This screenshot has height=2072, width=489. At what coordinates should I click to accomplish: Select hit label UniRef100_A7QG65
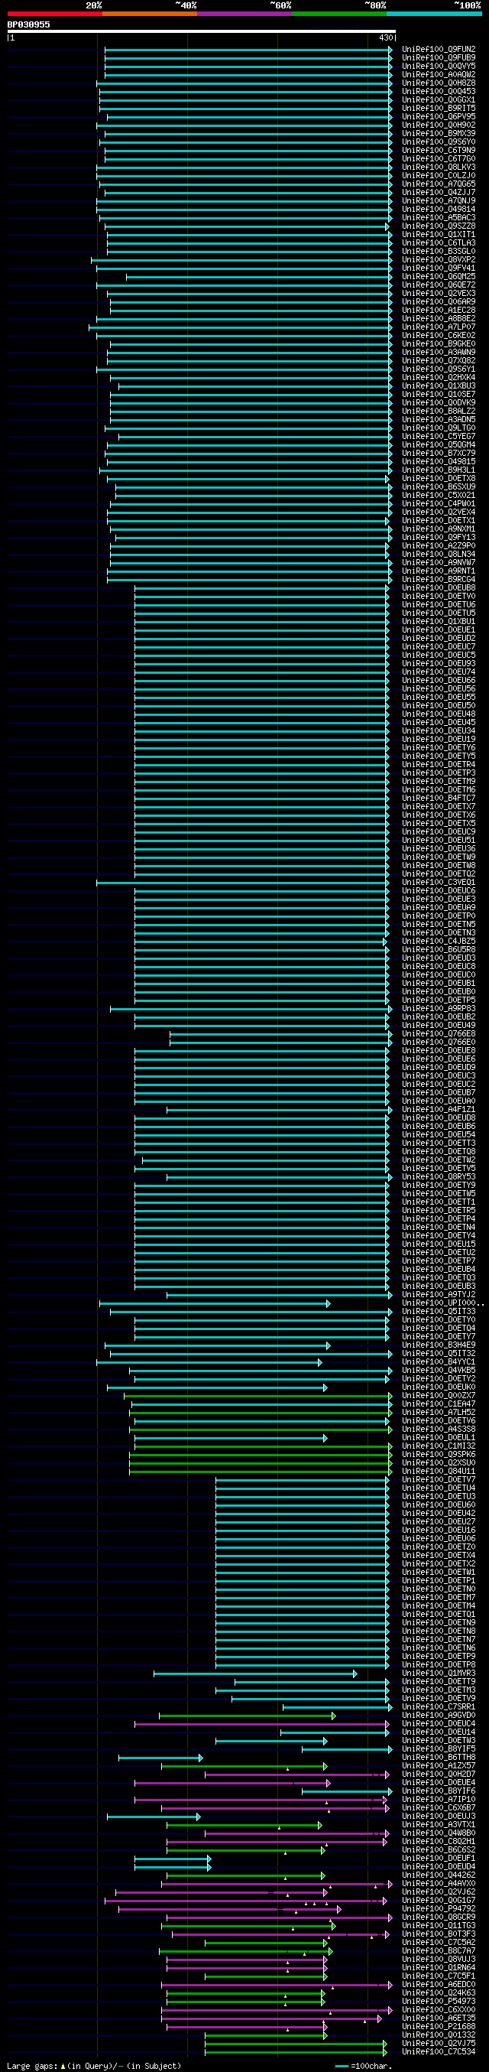click(439, 184)
